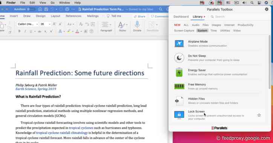Image resolution: width=273 pixels, height=143 pixels.
Task: Click the red font color button
Action: pyautogui.click(x=77, y=31)
